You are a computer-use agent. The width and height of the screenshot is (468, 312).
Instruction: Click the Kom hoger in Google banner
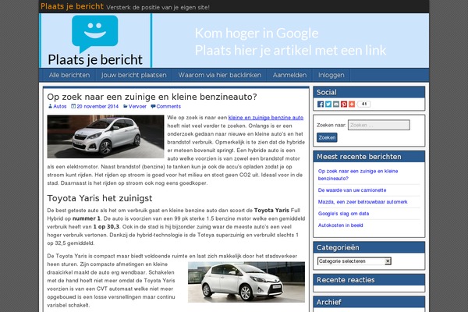tap(290, 41)
